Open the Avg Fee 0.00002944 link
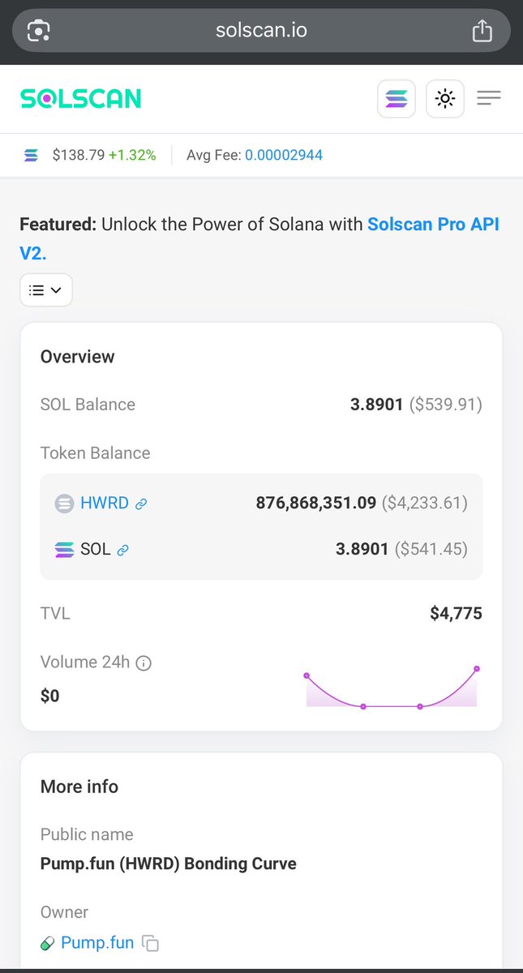Viewport: 523px width, 973px height. [284, 155]
